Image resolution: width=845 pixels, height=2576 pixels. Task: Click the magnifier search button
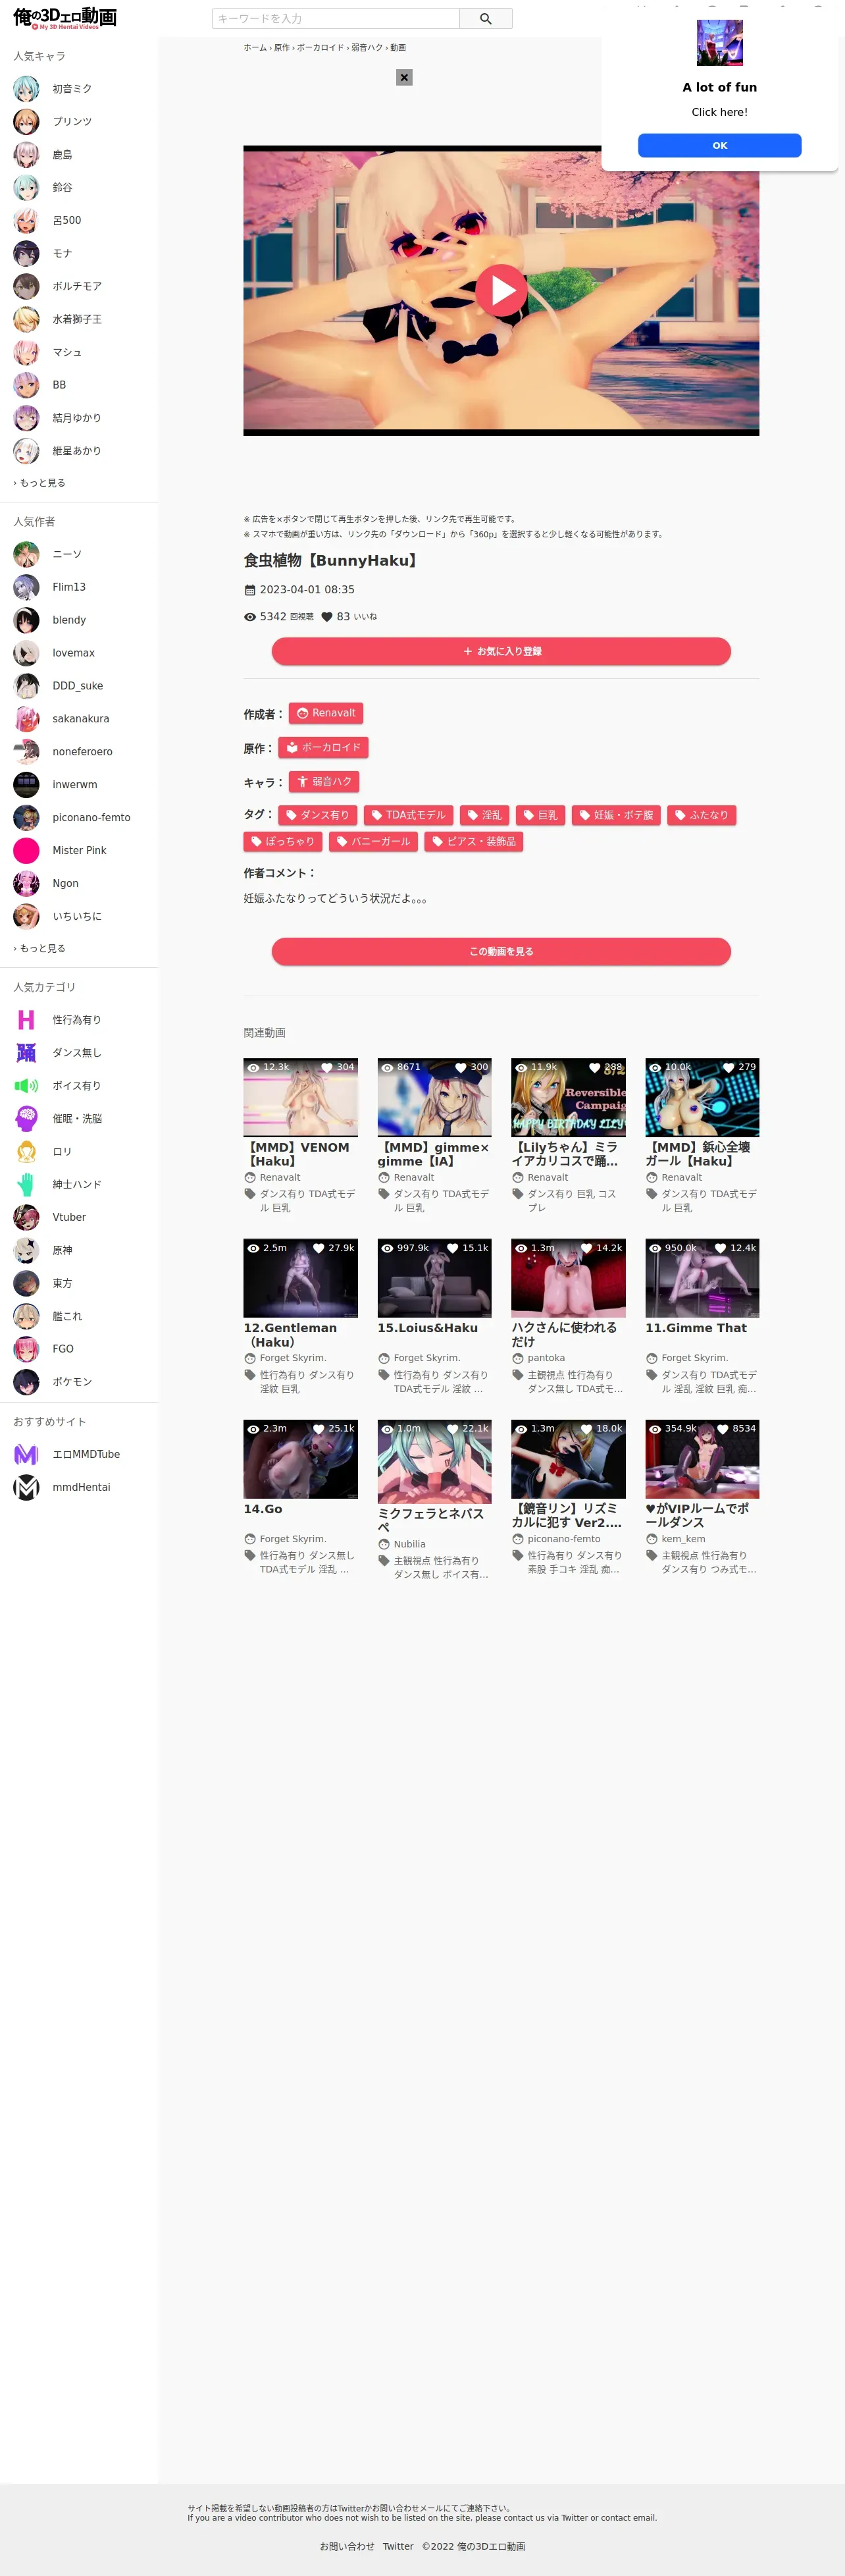pos(486,19)
